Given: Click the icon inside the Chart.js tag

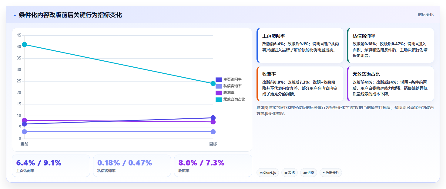Looking at the screenshot, I should pyautogui.click(x=261, y=173).
